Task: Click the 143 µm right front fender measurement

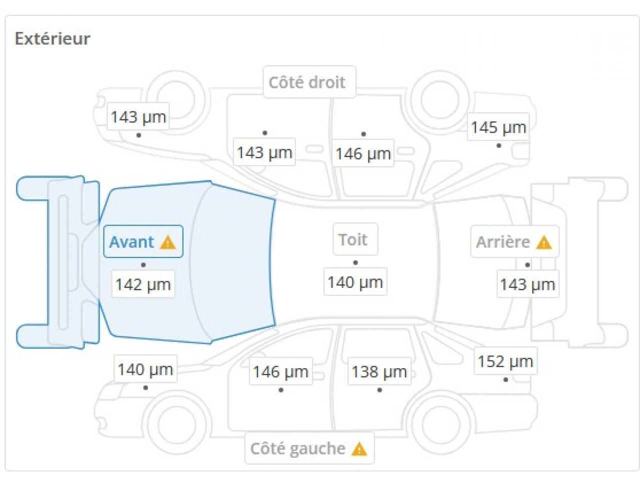Action: (138, 117)
